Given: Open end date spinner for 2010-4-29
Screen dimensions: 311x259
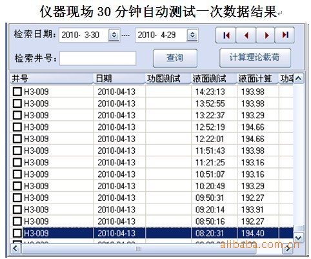Looking at the screenshot, I should tap(192, 35).
